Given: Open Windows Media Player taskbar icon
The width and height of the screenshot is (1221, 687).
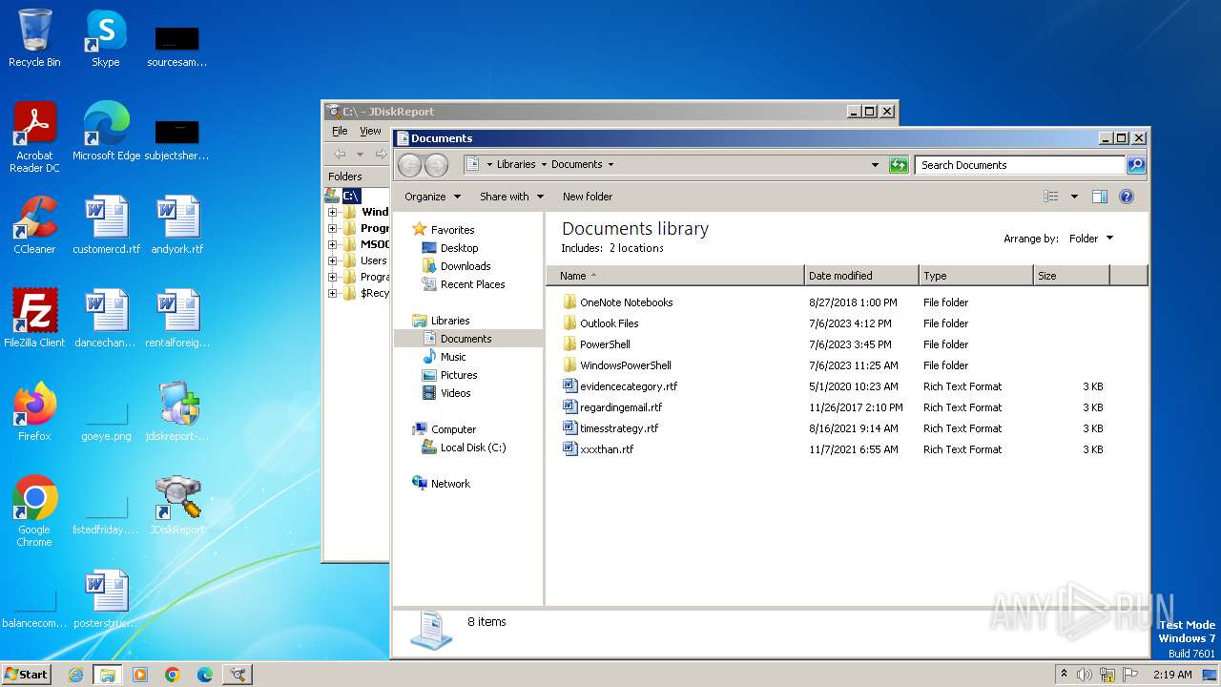Looking at the screenshot, I should pyautogui.click(x=140, y=675).
